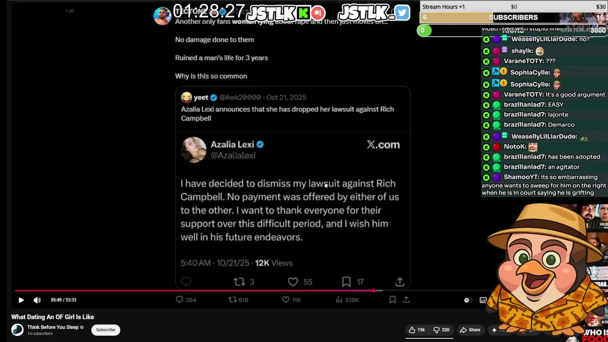The image size is (608, 342).
Task: Mute the video using the speaker icon
Action: coord(37,300)
